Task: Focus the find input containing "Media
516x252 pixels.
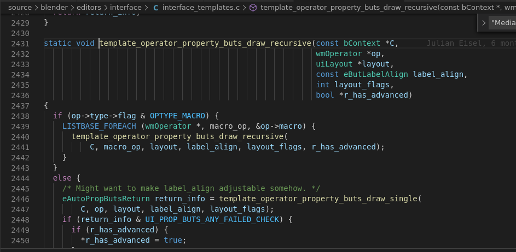Action: pyautogui.click(x=503, y=23)
